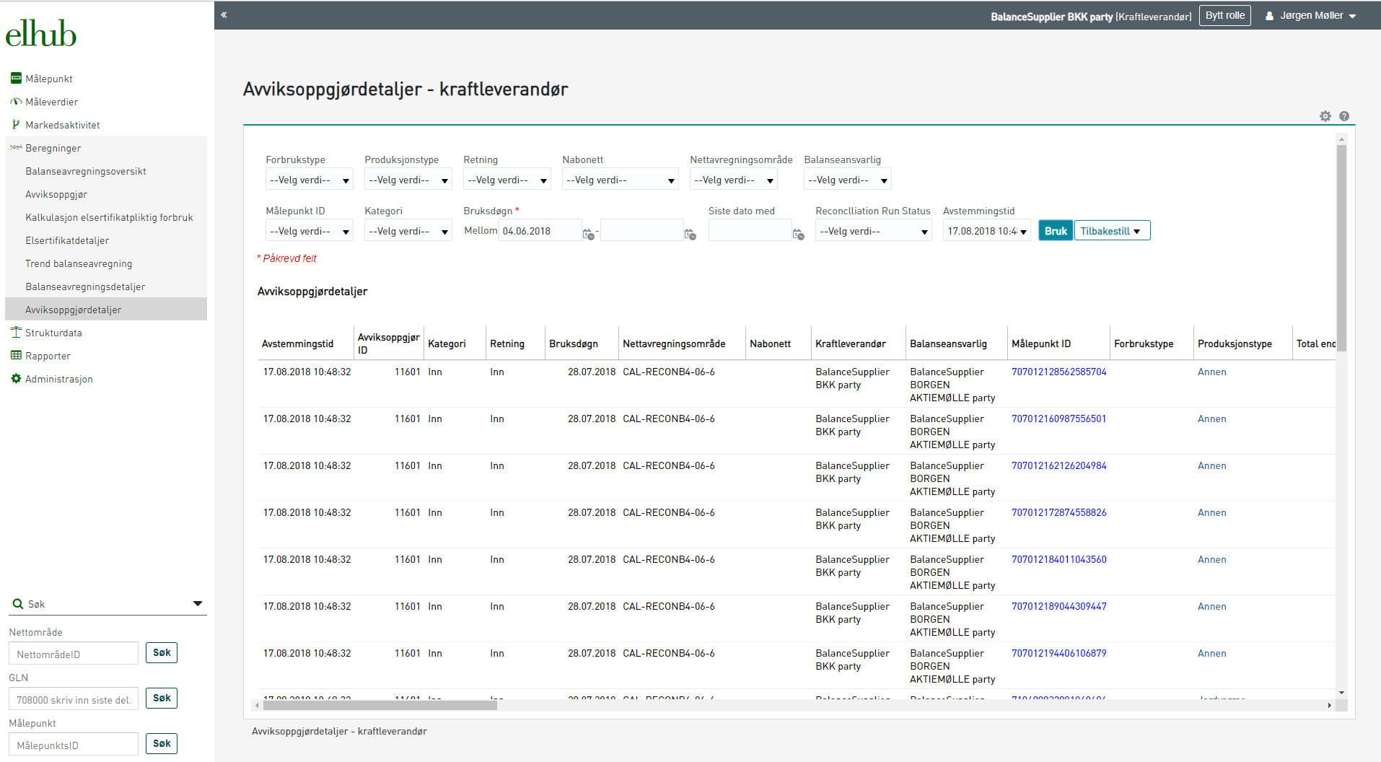Click the scroll down arrow of panel
Image resolution: width=1381 pixels, height=762 pixels.
click(x=1341, y=693)
